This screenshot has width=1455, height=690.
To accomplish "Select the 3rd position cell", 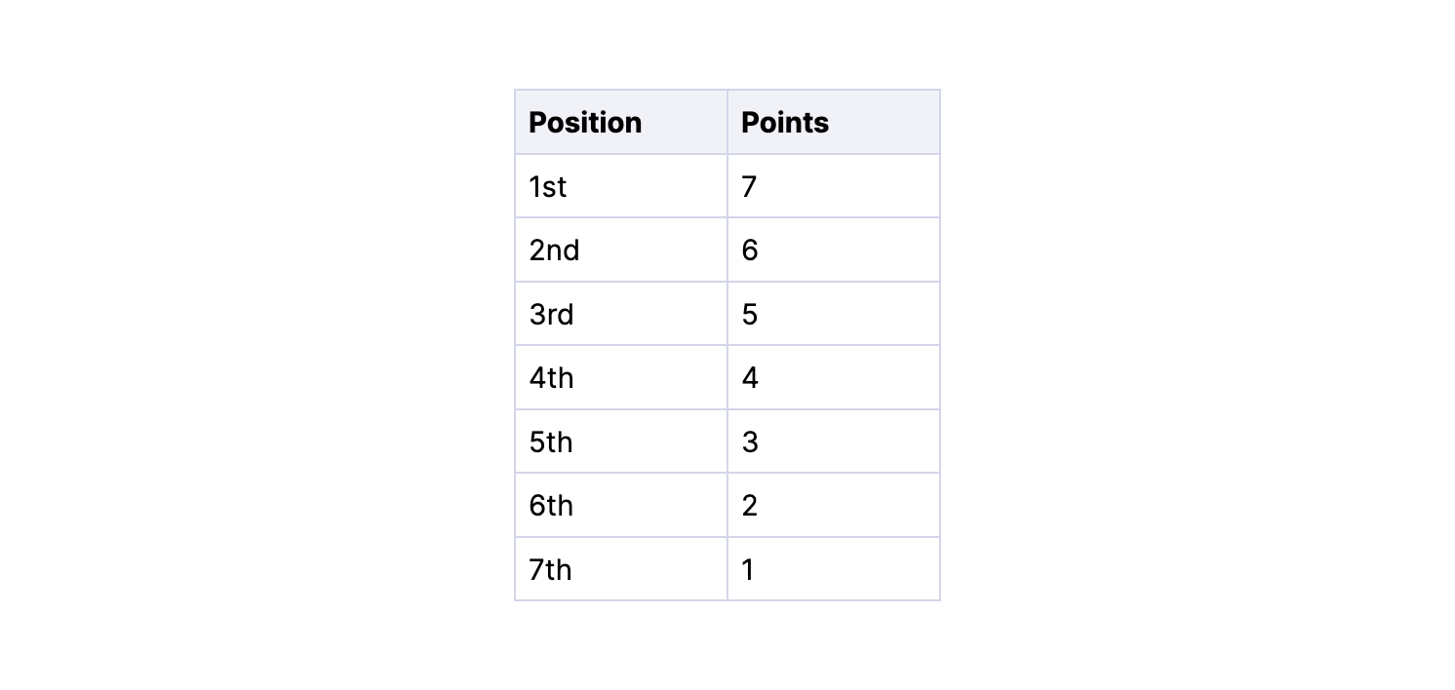I will point(621,314).
